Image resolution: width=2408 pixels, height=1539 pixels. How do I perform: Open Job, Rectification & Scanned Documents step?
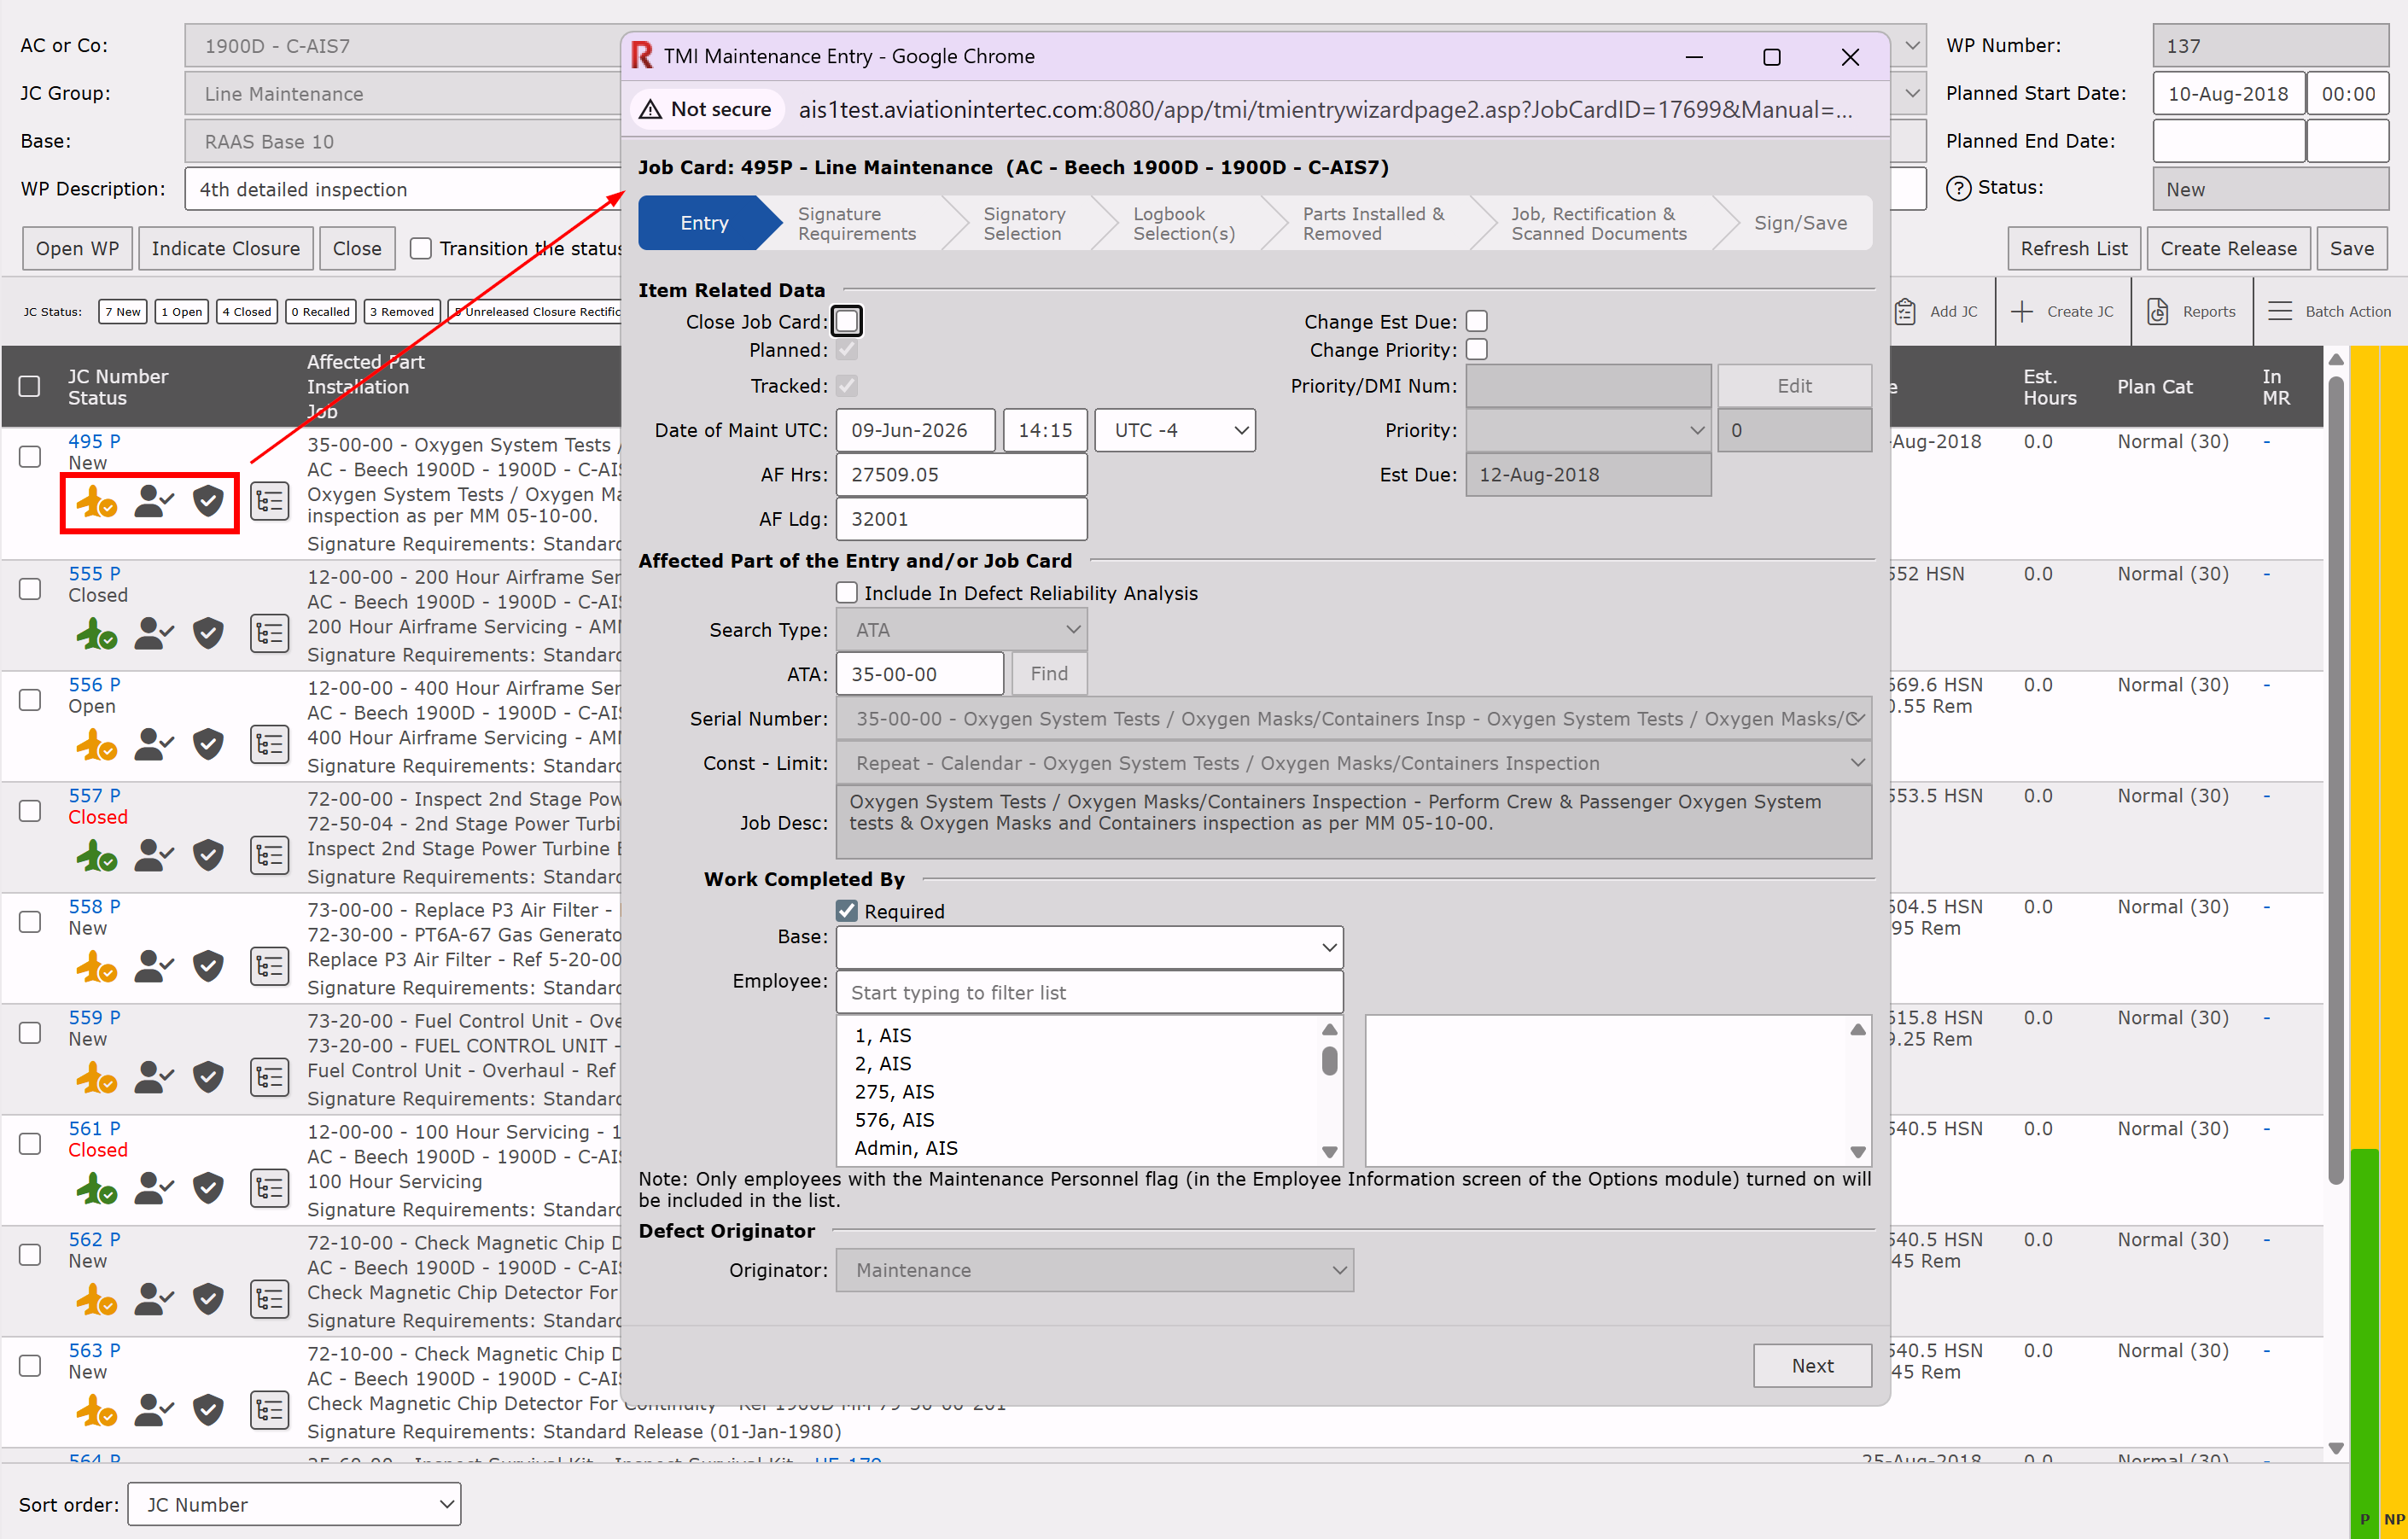(1598, 223)
